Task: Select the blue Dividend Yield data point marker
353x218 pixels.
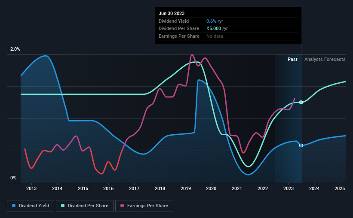Action: click(x=301, y=145)
